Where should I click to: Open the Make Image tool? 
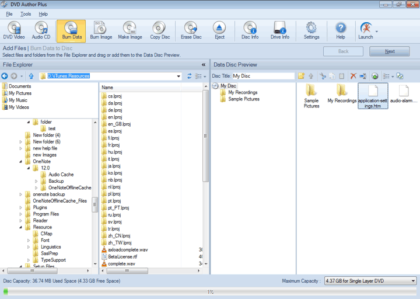(x=129, y=31)
